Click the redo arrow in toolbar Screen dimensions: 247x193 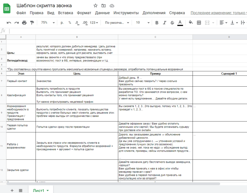pos(17,23)
